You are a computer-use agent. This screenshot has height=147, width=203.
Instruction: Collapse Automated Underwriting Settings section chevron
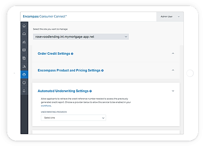point(173,91)
